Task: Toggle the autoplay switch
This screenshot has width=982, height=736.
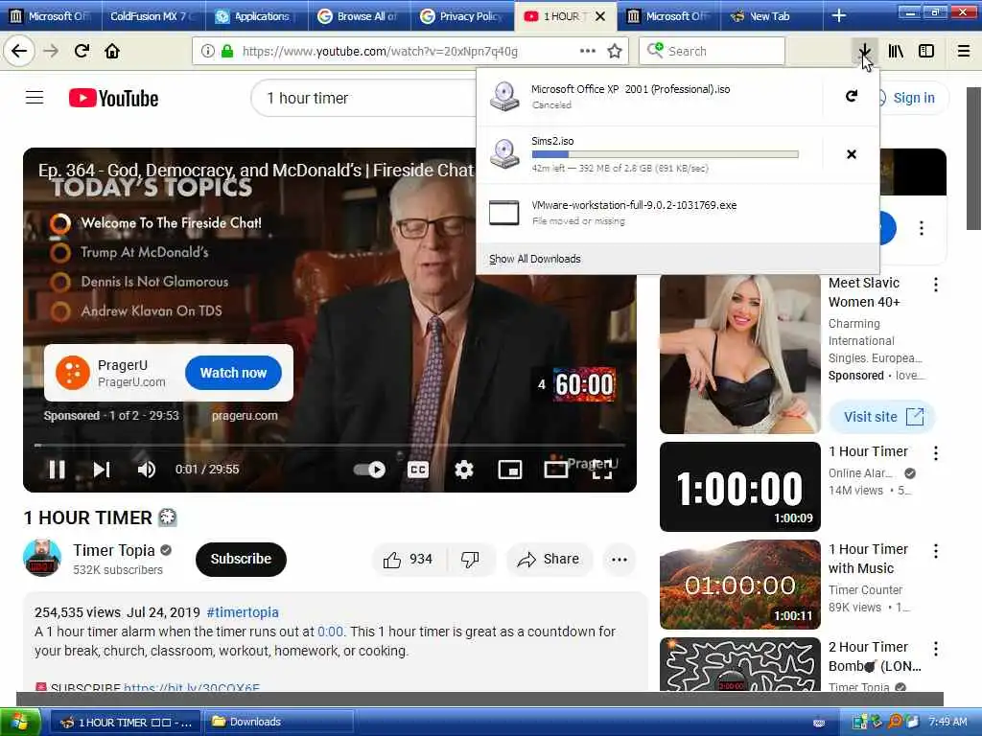Action: pos(369,470)
